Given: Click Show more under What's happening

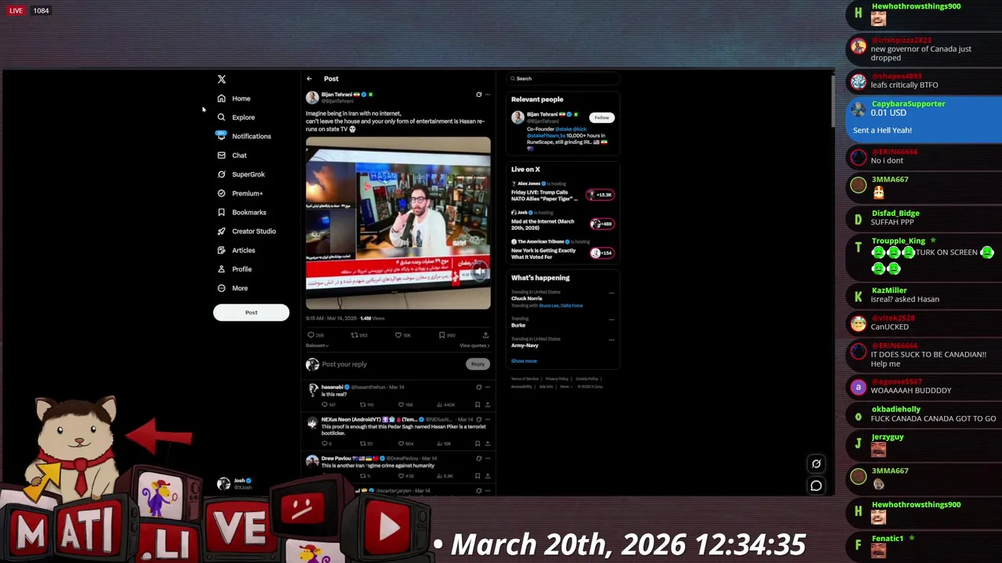Looking at the screenshot, I should (x=524, y=361).
